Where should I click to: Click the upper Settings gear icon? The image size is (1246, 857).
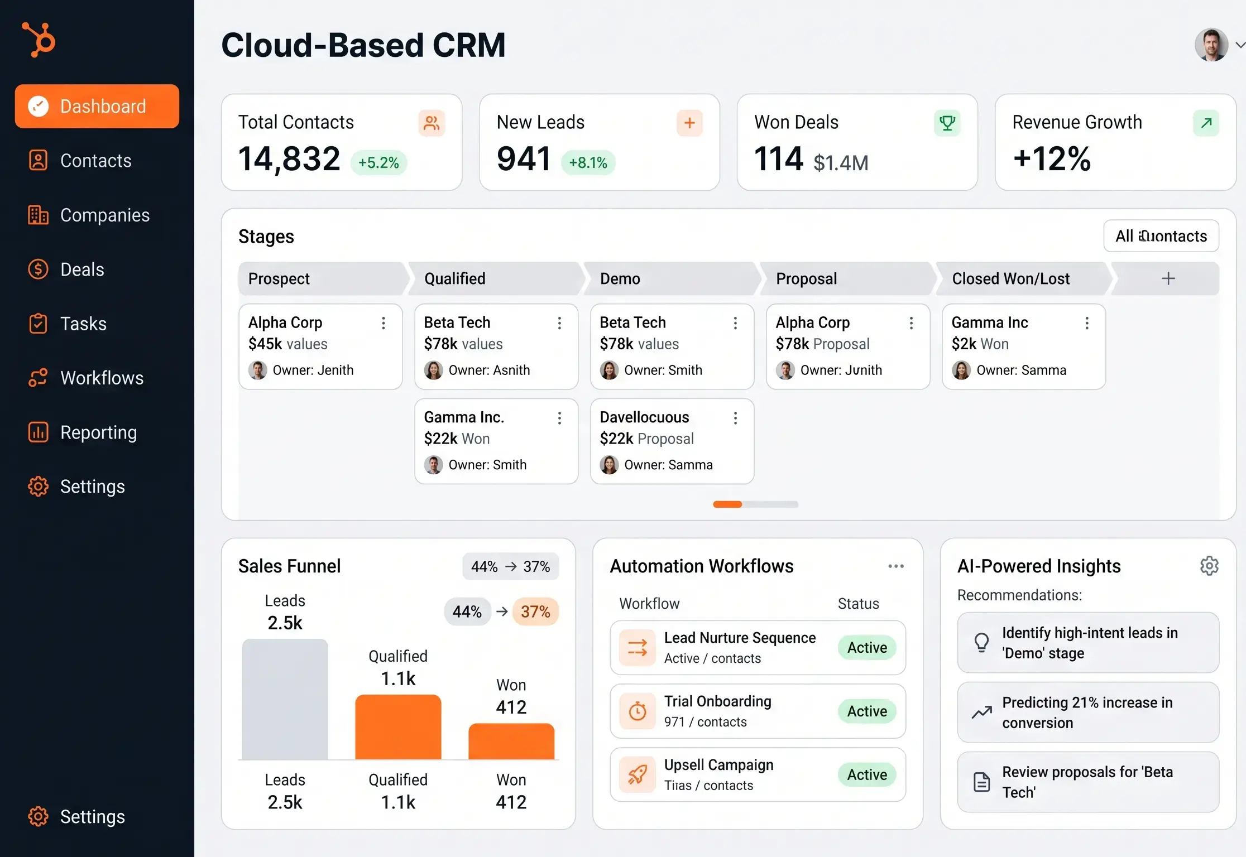click(38, 487)
